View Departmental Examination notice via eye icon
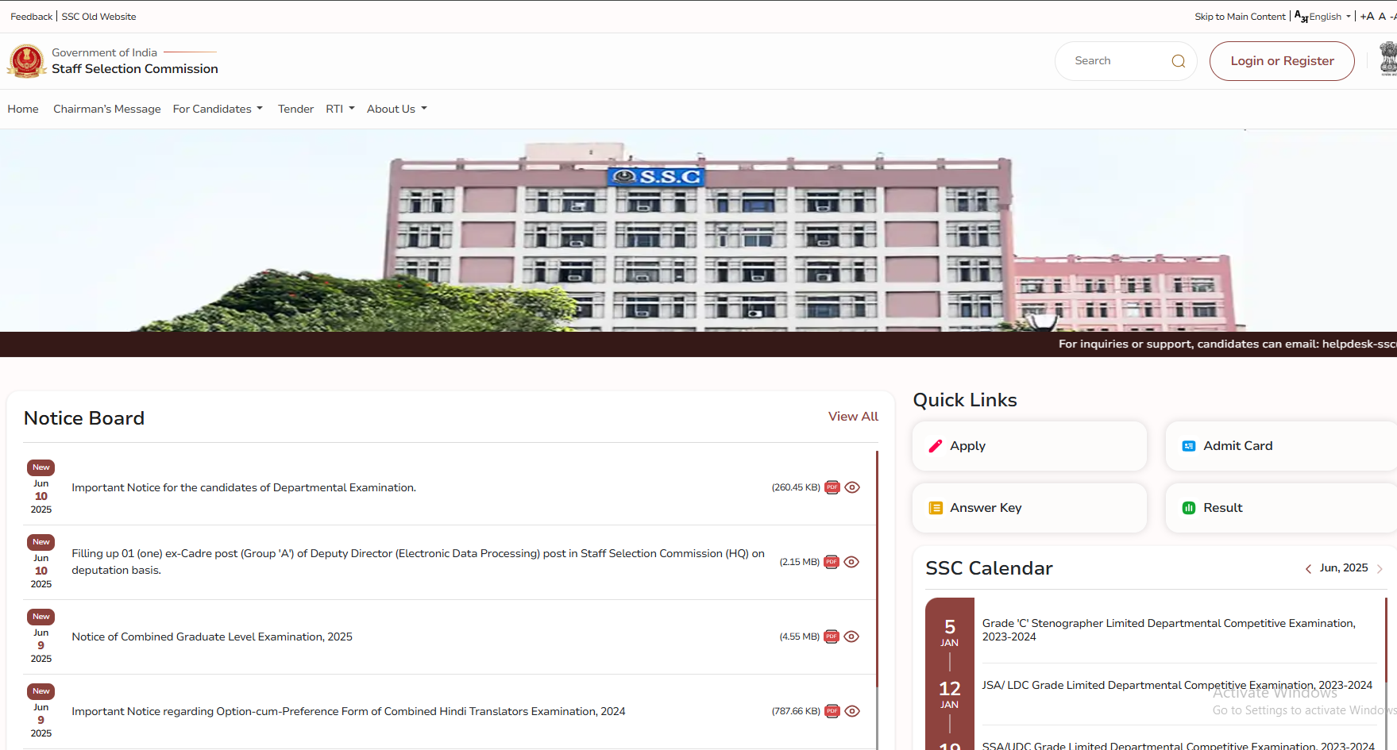Image resolution: width=1397 pixels, height=750 pixels. (x=852, y=487)
